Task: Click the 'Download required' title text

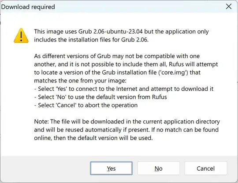Action: (28, 7)
